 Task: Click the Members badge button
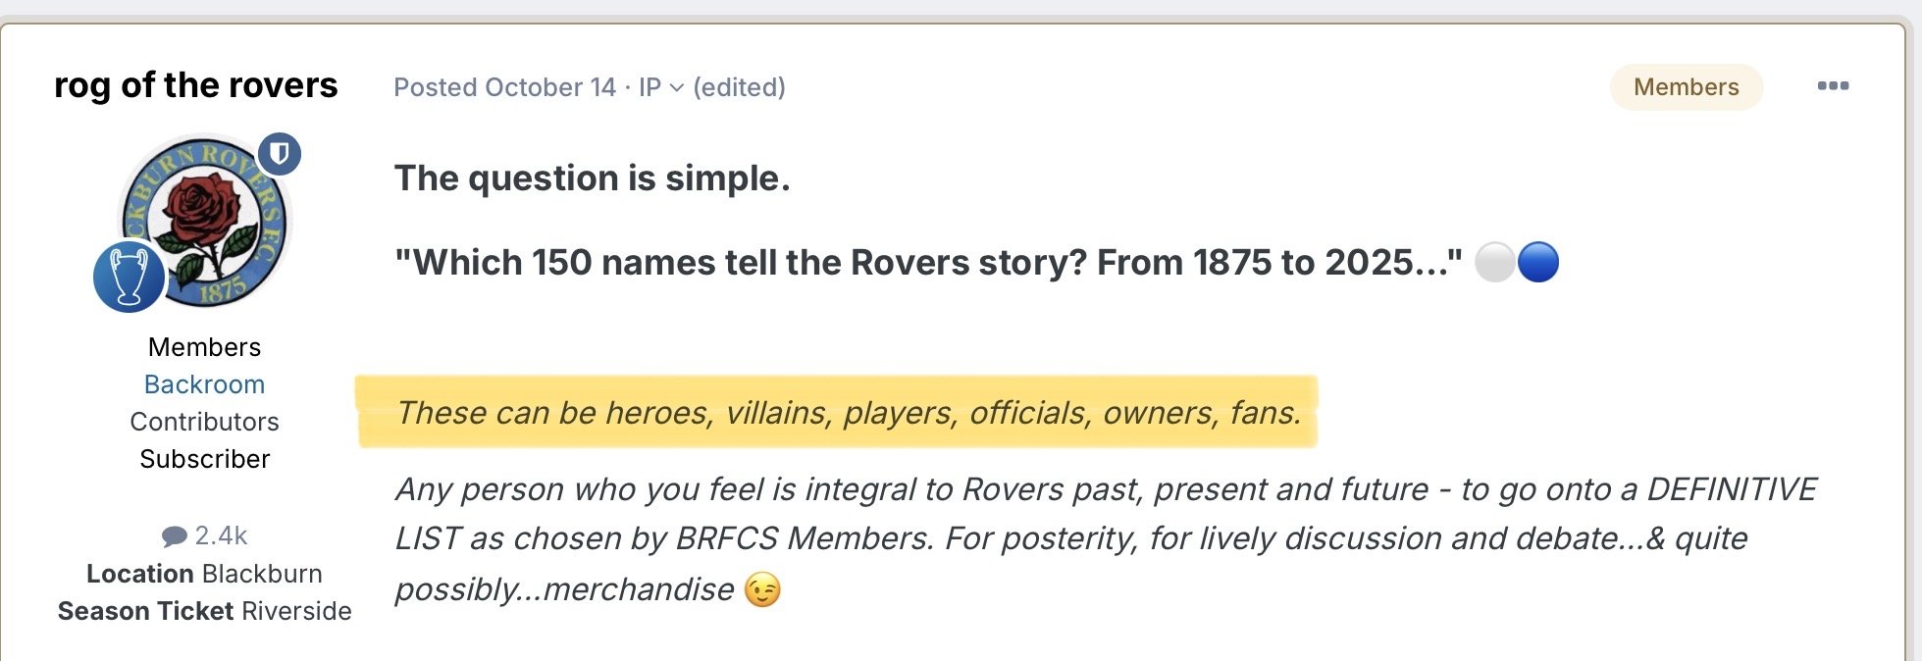pyautogui.click(x=1686, y=87)
